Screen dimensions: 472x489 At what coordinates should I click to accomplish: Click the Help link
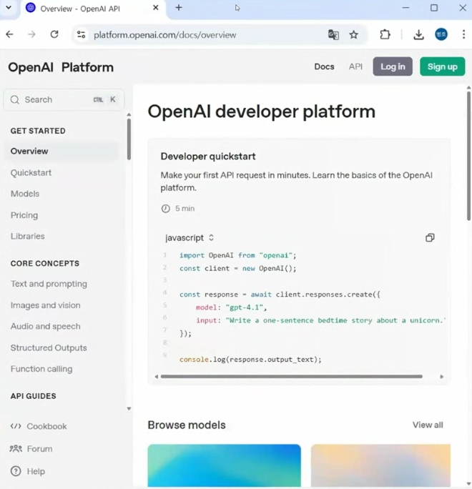point(36,471)
